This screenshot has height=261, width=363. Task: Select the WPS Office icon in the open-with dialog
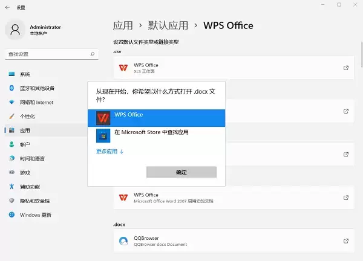[x=103, y=118]
